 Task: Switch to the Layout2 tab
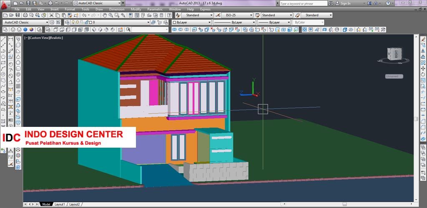[x=74, y=204]
